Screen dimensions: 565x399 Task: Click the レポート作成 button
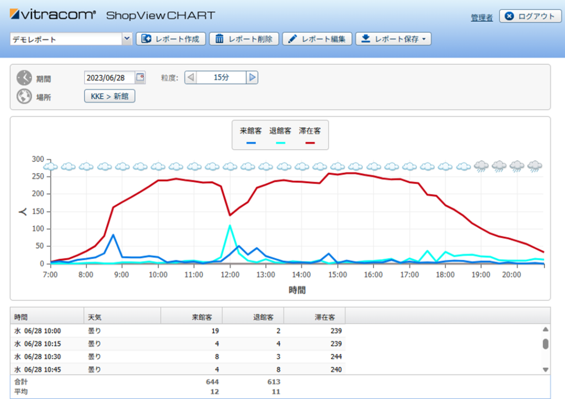[x=171, y=39]
